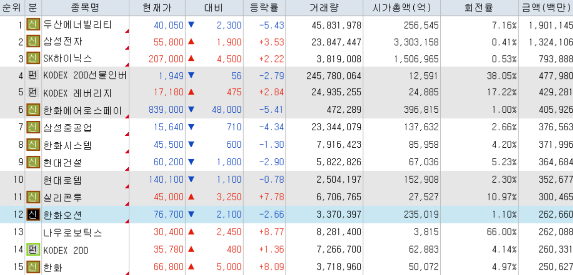573x275 pixels.
Task: Click current price 839,000 of 한화에어로스페이
Action: click(x=166, y=110)
